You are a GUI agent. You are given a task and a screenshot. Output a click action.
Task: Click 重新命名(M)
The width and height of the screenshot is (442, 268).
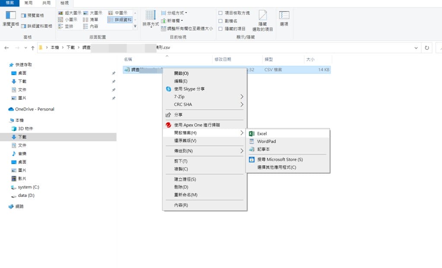pos(205,195)
